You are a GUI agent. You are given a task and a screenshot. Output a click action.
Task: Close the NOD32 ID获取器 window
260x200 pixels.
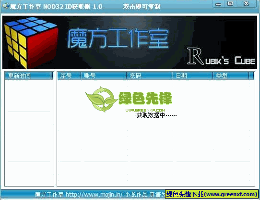pyautogui.click(x=246, y=4)
